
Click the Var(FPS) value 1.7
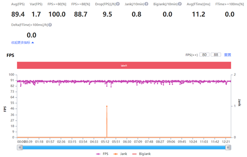[x=36, y=14]
